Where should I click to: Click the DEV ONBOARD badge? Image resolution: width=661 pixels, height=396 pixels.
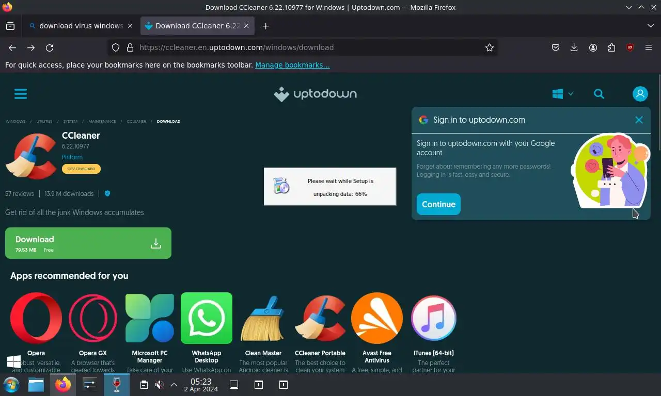pyautogui.click(x=81, y=169)
